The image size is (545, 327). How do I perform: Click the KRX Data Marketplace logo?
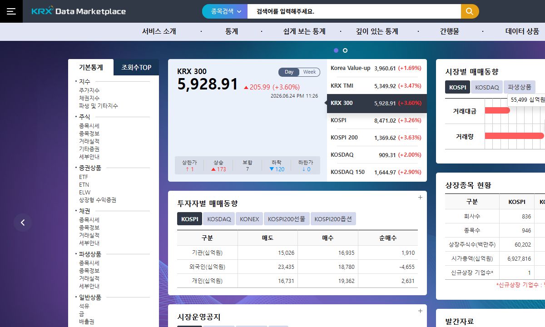coord(79,11)
